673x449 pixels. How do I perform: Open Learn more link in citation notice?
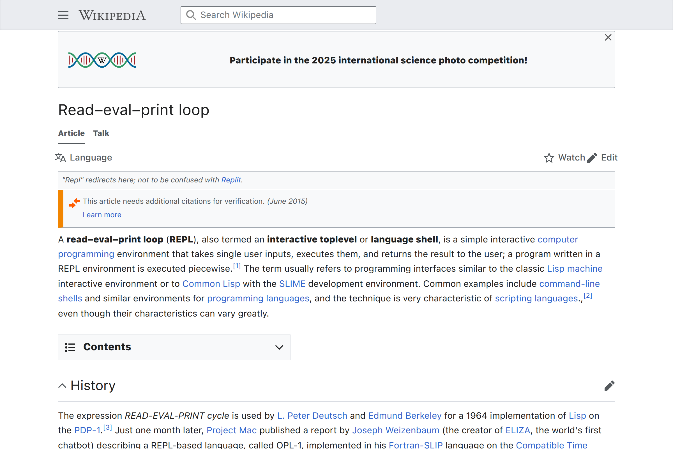pos(102,215)
